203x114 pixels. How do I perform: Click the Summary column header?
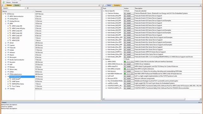[x=68, y=11]
